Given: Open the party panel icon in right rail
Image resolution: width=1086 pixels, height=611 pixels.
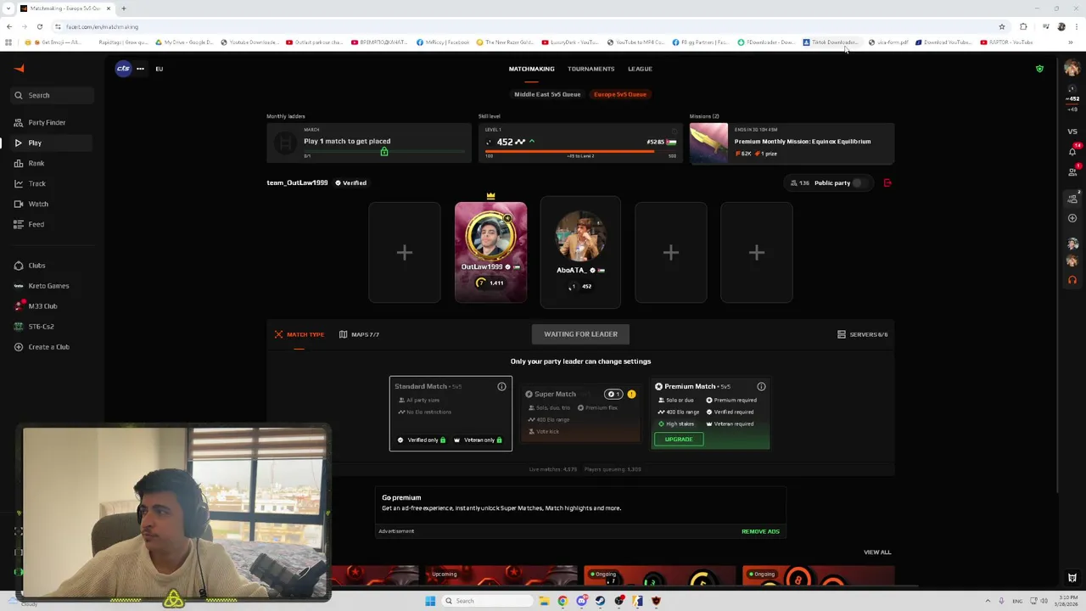Looking at the screenshot, I should point(1072,198).
